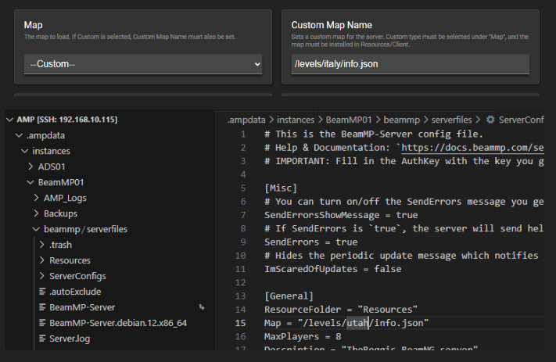Open the Map dropdown set to Custom
The width and height of the screenshot is (556, 362).
(x=142, y=64)
